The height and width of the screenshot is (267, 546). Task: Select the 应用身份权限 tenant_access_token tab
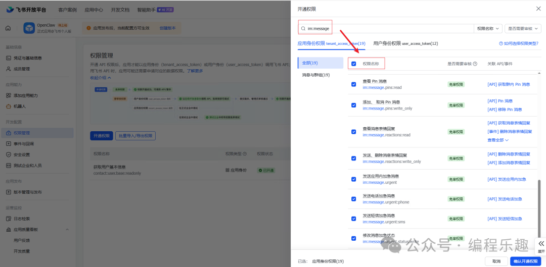[332, 44]
